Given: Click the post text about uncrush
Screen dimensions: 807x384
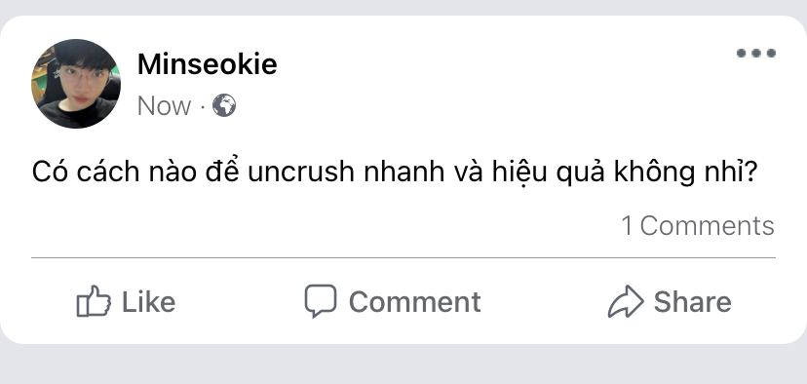Looking at the screenshot, I should coord(395,172).
